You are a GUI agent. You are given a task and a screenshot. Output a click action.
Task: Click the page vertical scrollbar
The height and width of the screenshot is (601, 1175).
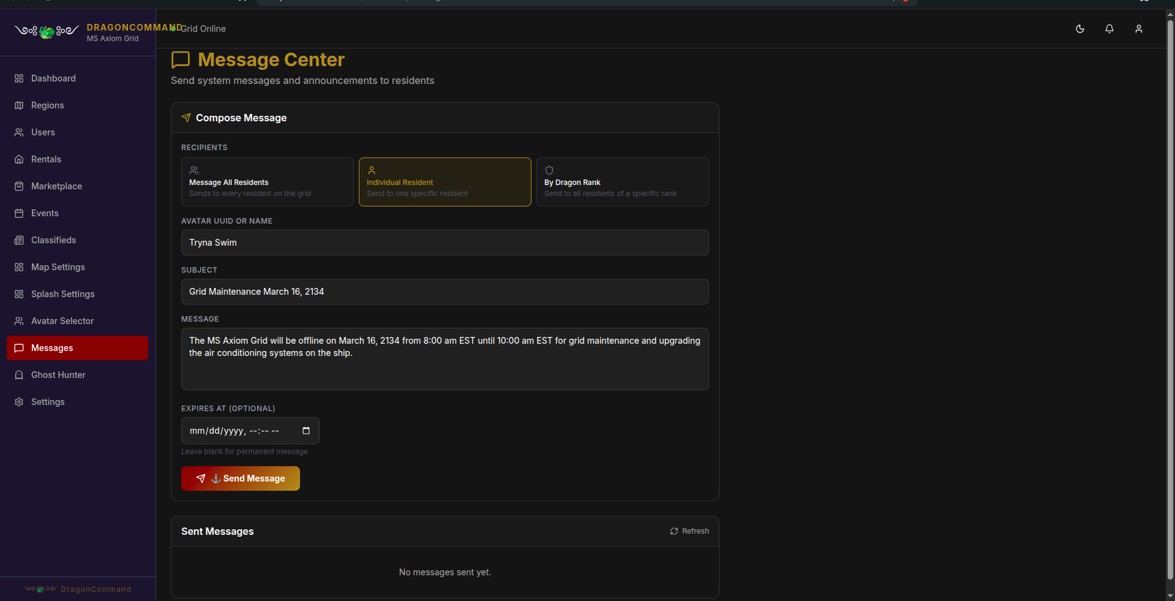click(x=1170, y=300)
